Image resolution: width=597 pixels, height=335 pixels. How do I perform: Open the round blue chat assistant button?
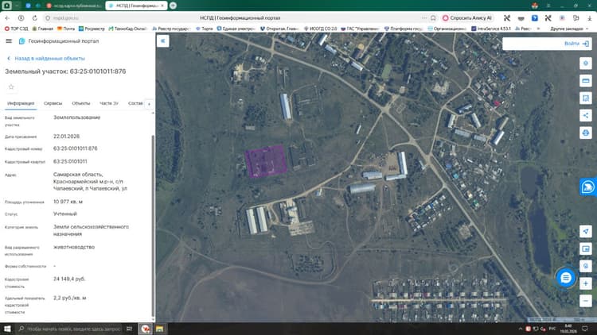tap(566, 278)
